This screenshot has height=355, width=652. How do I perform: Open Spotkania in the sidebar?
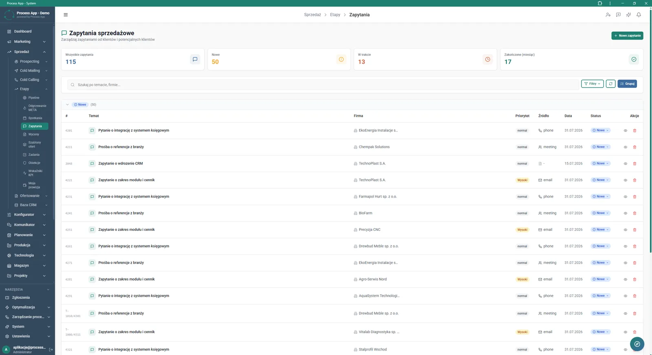pos(35,118)
